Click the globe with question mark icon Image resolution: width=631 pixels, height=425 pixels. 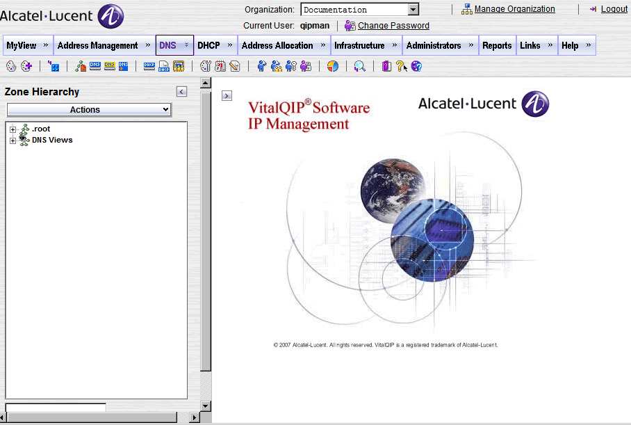[x=416, y=66]
